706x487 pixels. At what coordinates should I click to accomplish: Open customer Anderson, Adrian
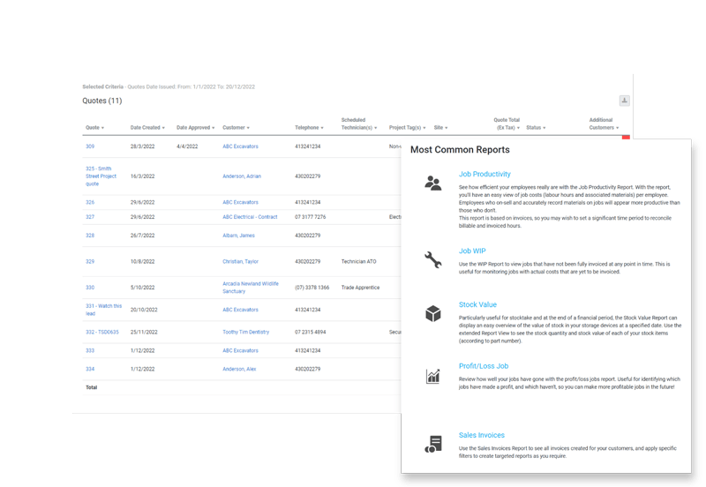[242, 176]
